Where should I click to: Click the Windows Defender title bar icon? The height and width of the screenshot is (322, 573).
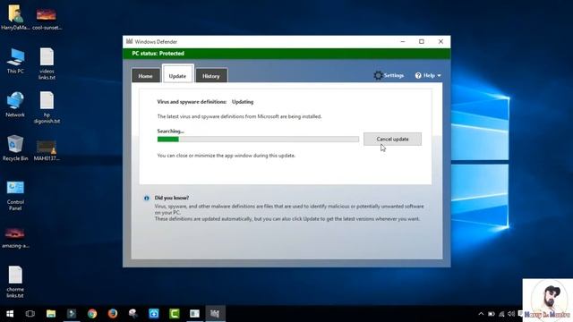pos(129,42)
